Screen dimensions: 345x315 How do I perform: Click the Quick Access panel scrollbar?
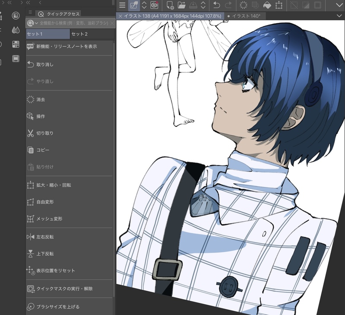pyautogui.click(x=114, y=169)
